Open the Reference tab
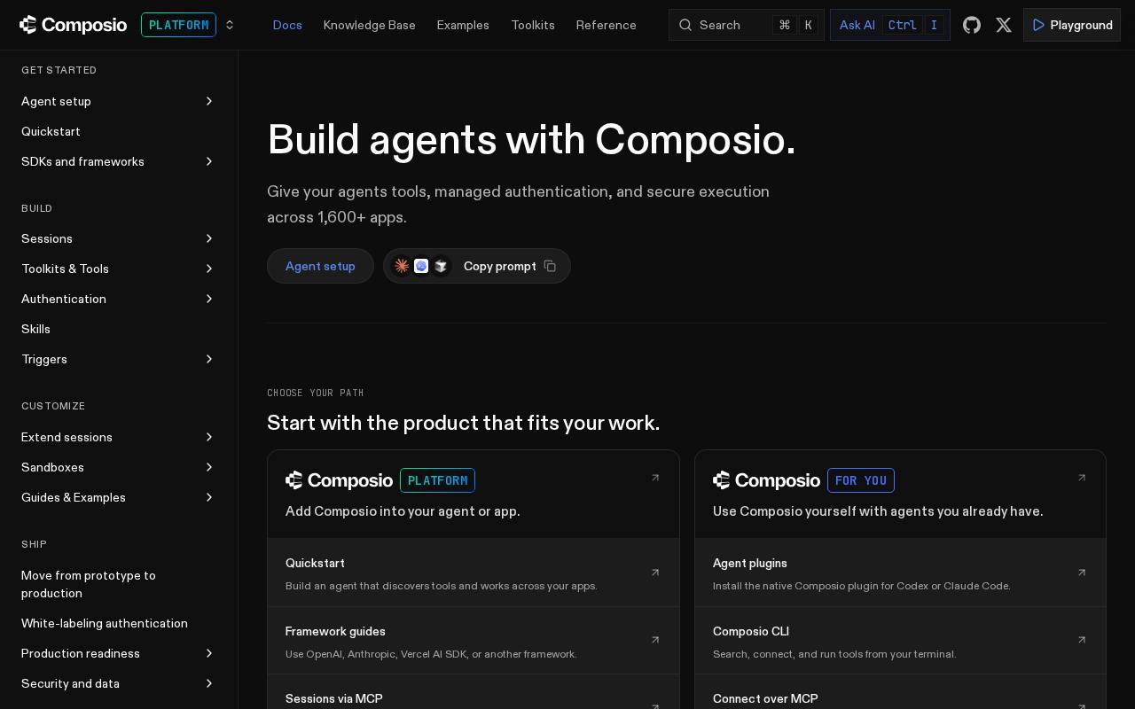The height and width of the screenshot is (709, 1135). [606, 25]
